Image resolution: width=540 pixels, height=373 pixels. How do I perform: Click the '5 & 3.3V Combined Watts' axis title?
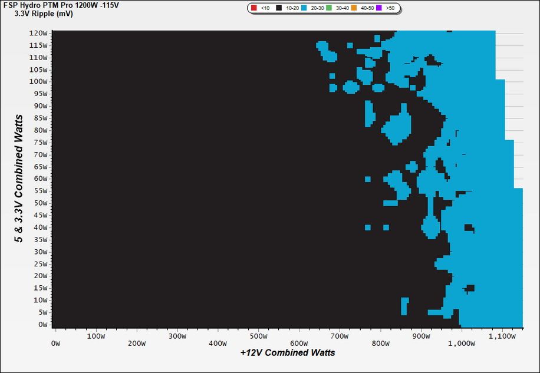[19, 179]
